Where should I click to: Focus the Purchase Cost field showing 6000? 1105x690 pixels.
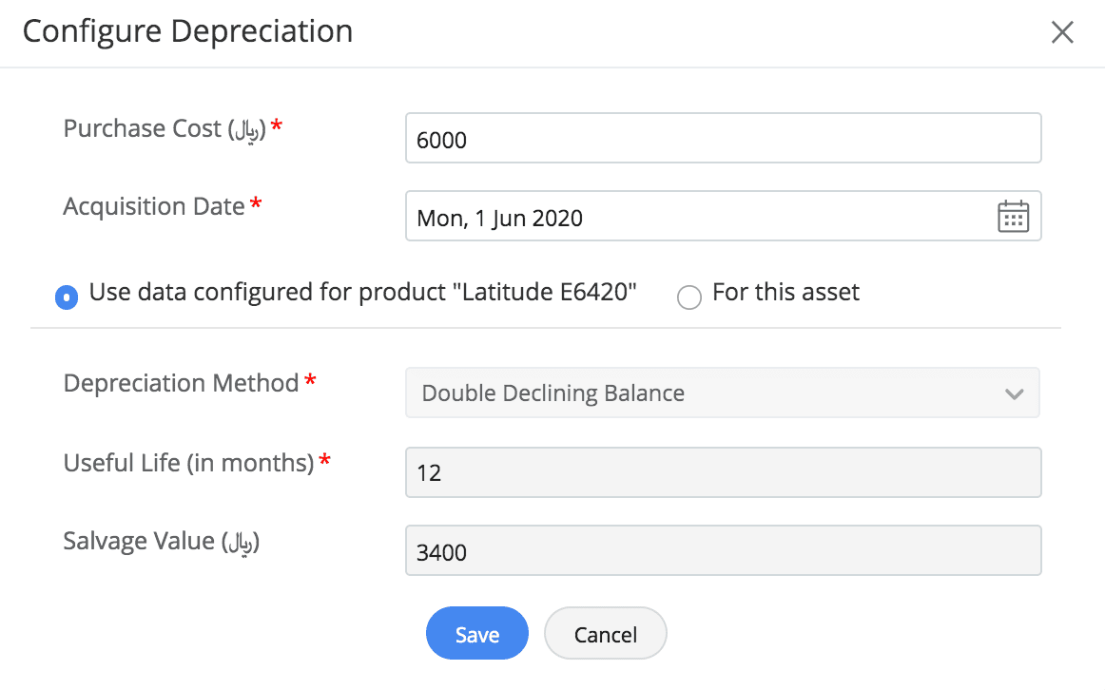point(723,139)
